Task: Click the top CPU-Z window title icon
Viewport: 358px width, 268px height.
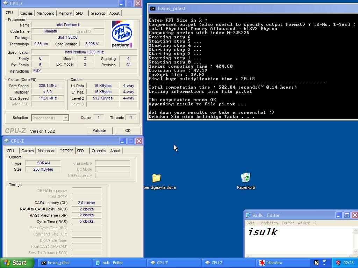Action: (6, 3)
